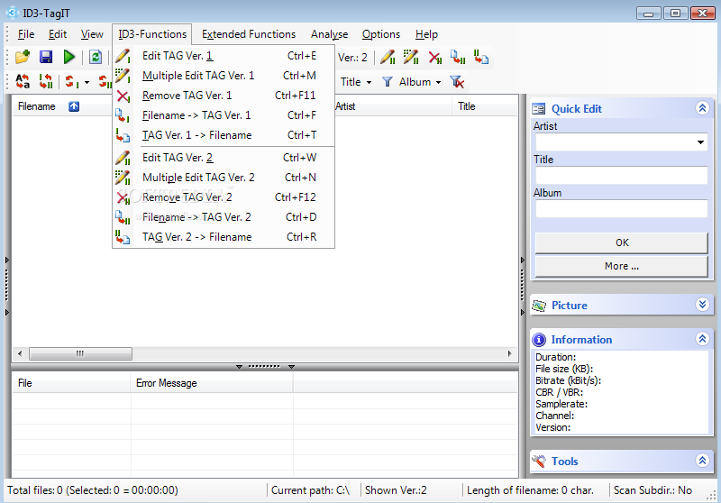Click the green play button in toolbar
The height and width of the screenshot is (503, 721).
pos(69,57)
